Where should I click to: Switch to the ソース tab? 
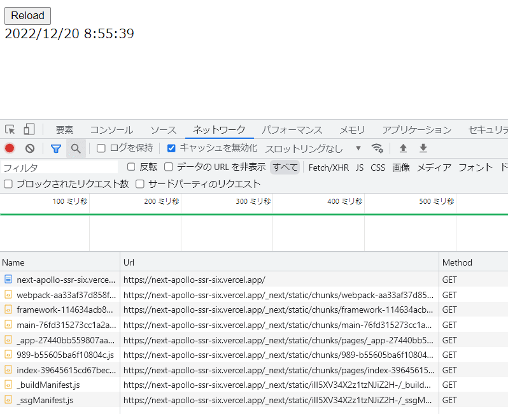(x=164, y=130)
